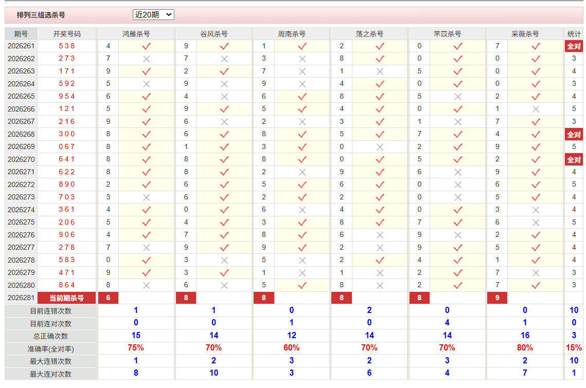
Task: Click the 鸿雁杀号 check mark in row 2026261
Action: coord(147,46)
